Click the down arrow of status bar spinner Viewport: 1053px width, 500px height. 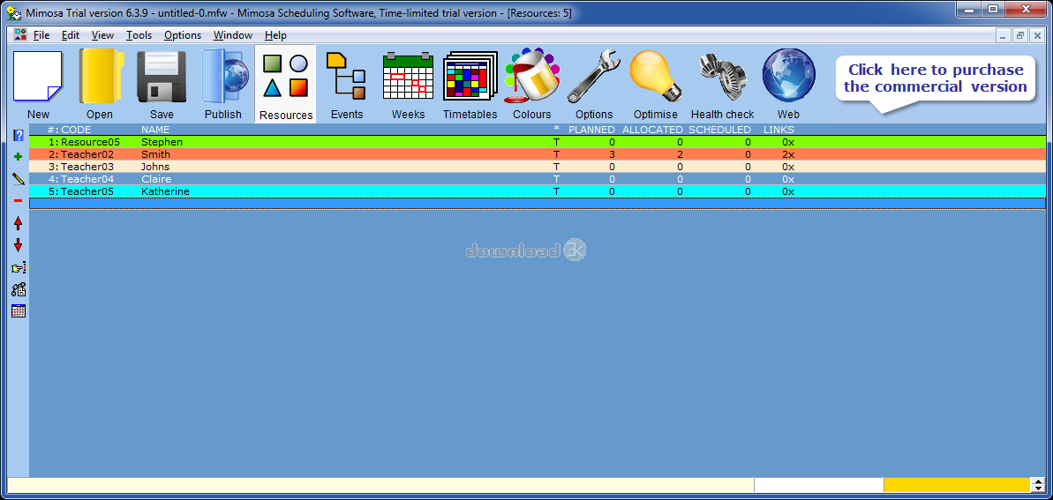pos(1038,489)
